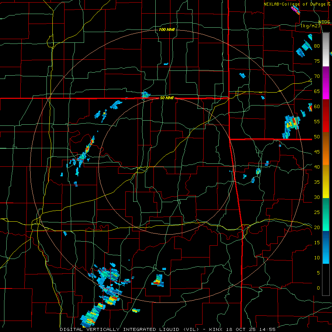The height and width of the screenshot is (332, 332).
Task: Click the scale value 20
Action: [x=317, y=227]
